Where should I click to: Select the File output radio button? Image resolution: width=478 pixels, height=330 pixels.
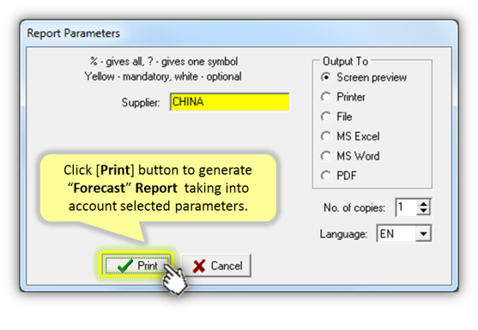point(326,117)
